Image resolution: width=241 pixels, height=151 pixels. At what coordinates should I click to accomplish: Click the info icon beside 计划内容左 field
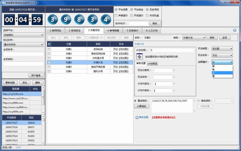tap(174, 84)
